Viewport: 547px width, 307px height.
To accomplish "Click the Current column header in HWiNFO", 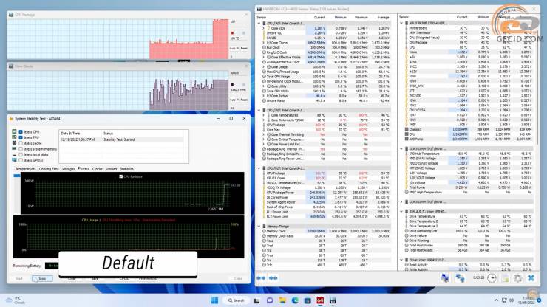I will [x=319, y=18].
